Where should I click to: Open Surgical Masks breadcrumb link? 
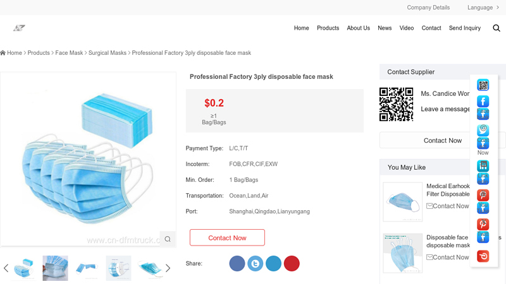tap(108, 53)
